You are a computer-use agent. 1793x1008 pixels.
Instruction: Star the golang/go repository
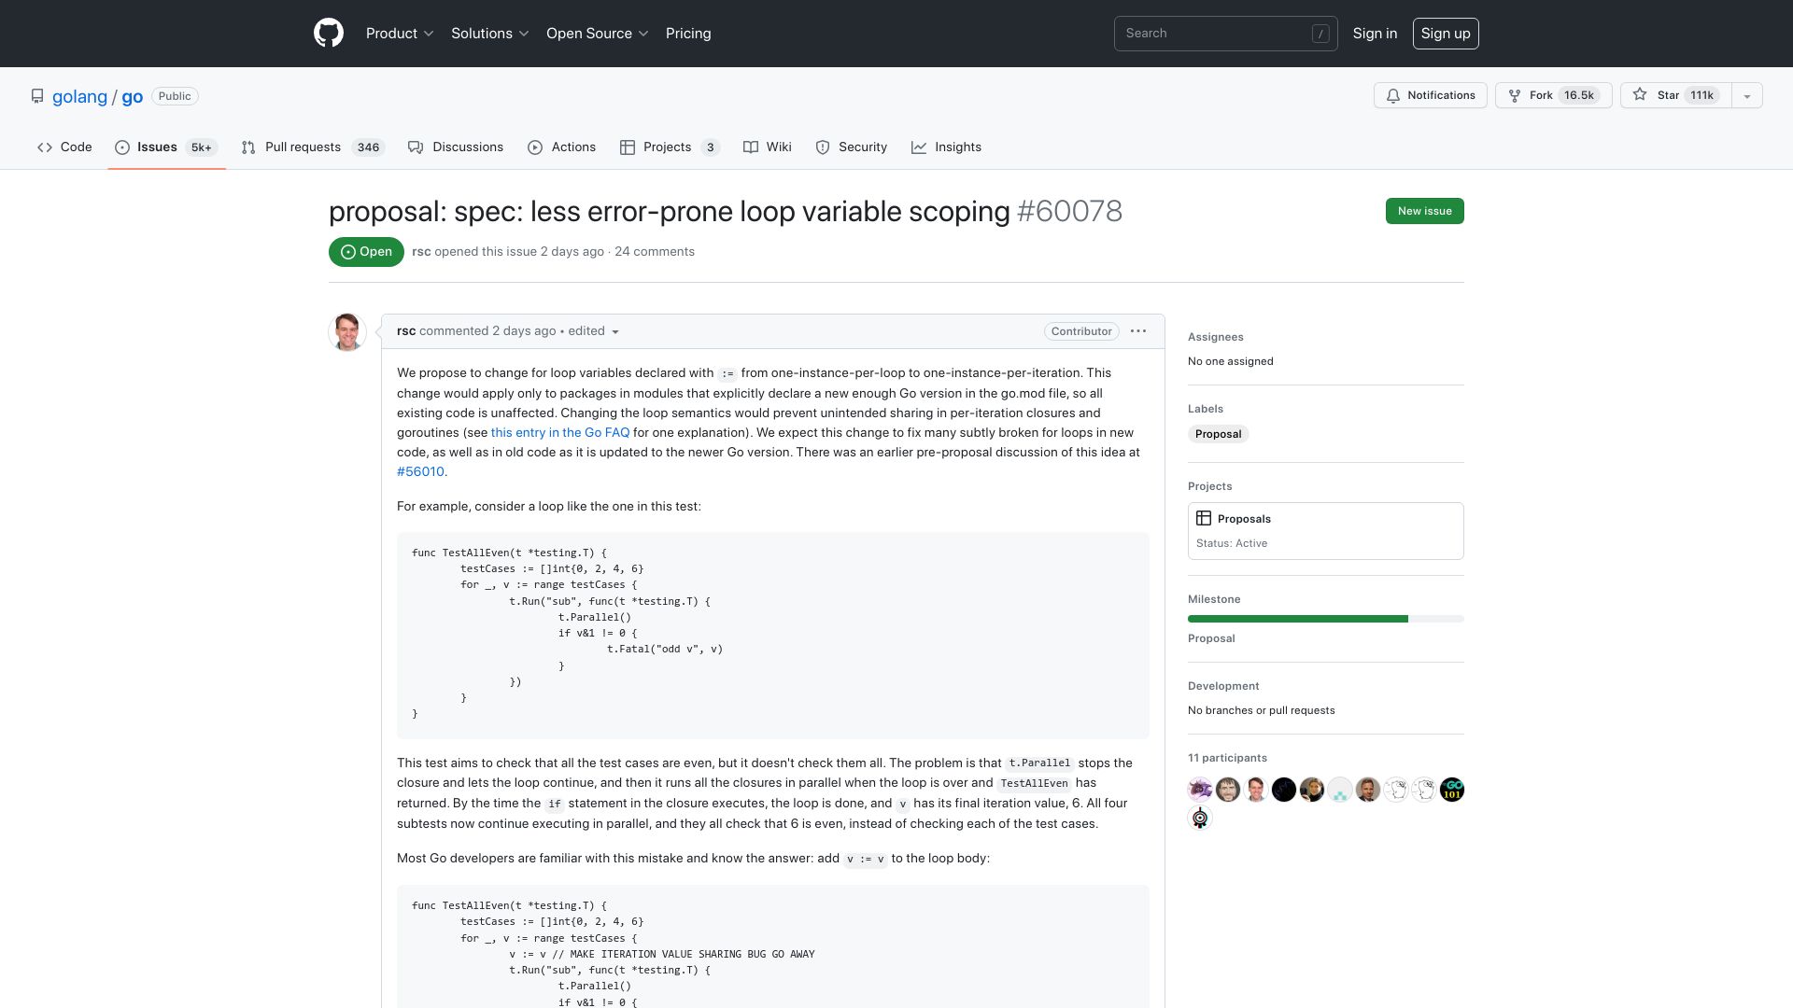click(x=1675, y=95)
